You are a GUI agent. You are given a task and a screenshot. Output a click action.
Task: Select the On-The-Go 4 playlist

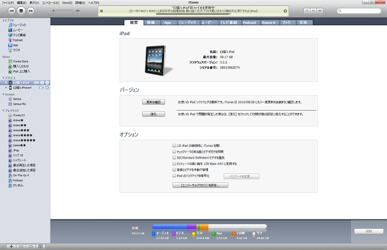(19, 175)
